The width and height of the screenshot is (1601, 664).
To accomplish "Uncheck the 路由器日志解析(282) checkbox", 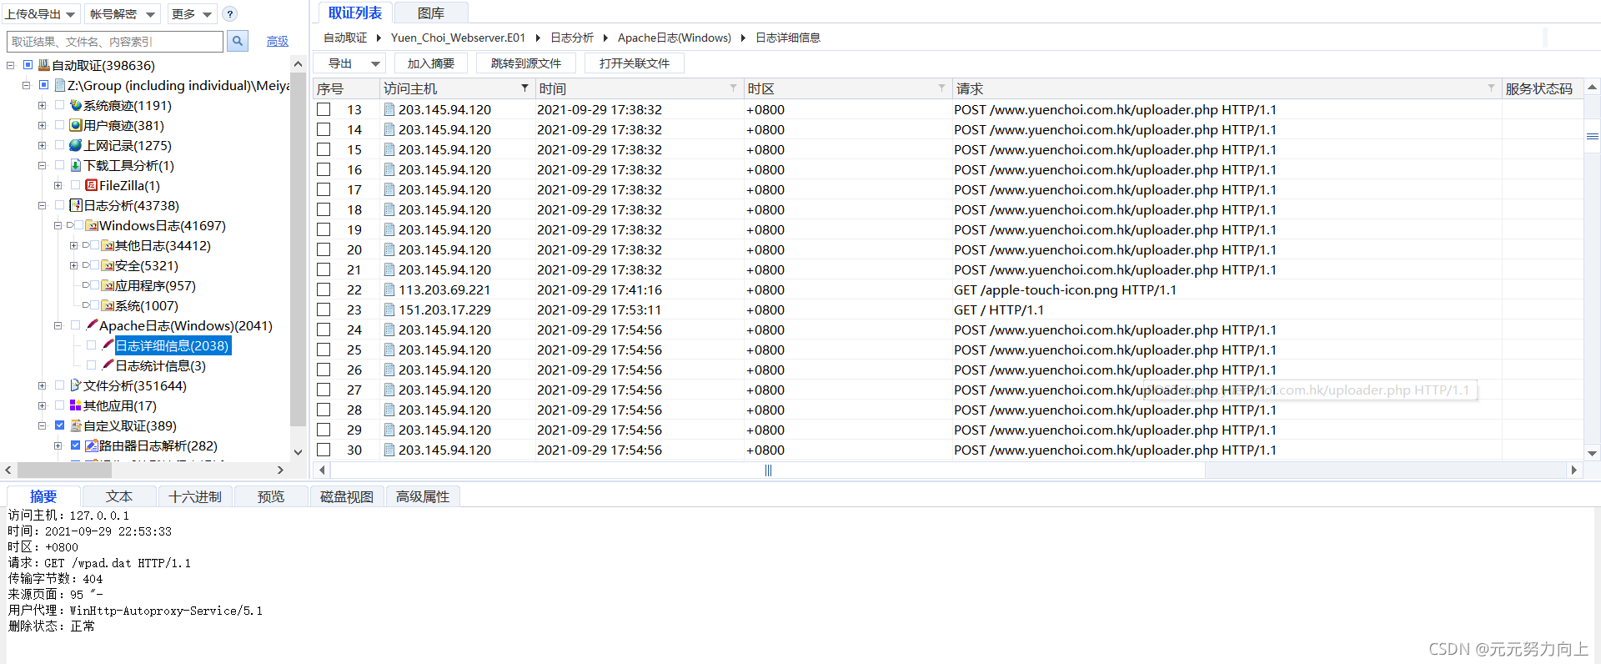I will click(75, 445).
